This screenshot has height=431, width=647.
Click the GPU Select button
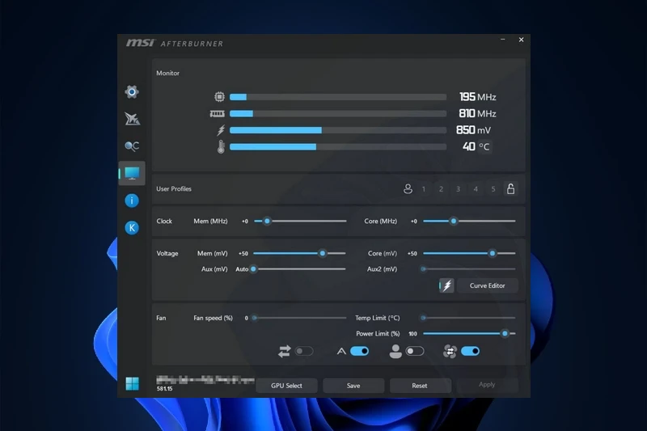[x=286, y=386]
